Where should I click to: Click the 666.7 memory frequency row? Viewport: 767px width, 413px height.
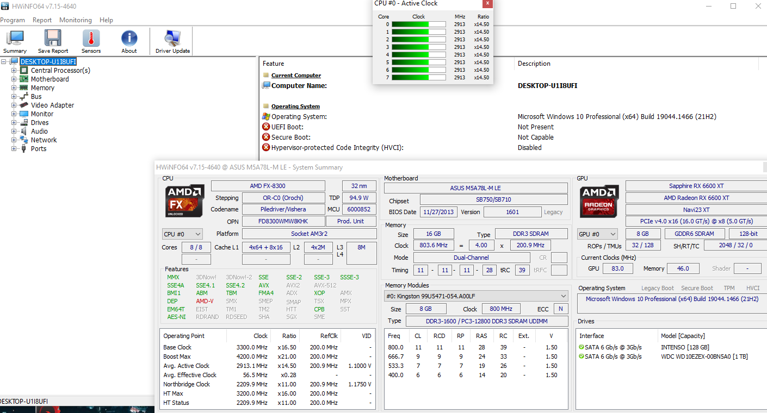[x=476, y=356]
